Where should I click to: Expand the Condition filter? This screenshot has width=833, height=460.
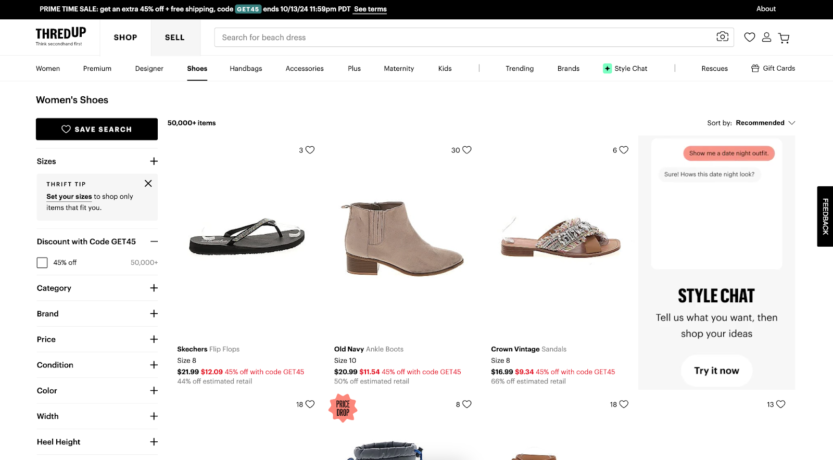coord(154,365)
